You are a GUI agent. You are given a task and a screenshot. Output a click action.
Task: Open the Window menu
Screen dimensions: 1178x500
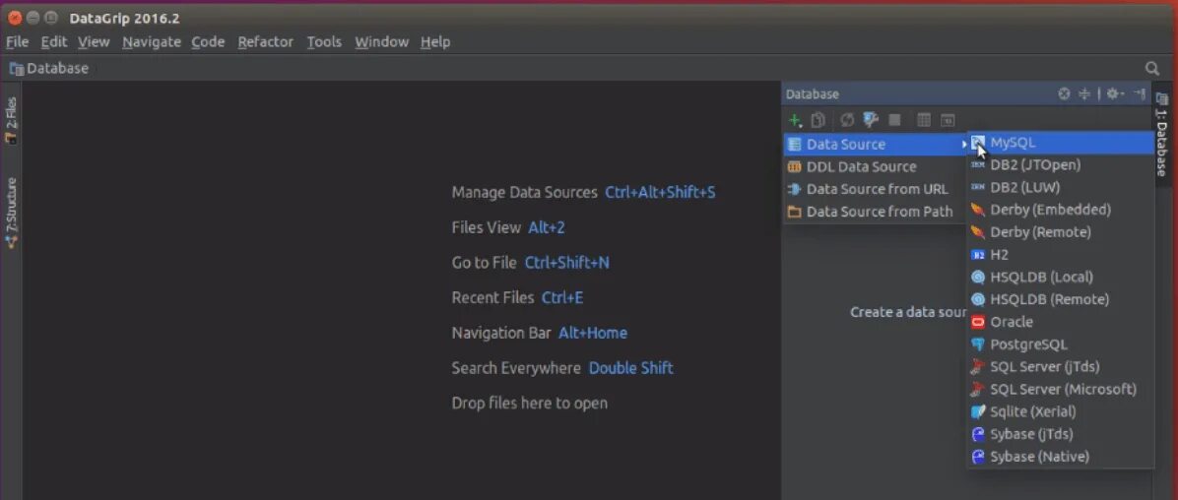pyautogui.click(x=381, y=42)
